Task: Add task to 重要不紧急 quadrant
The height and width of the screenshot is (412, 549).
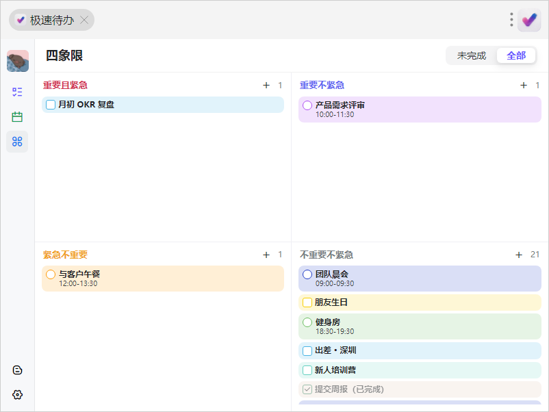Action: pos(524,85)
